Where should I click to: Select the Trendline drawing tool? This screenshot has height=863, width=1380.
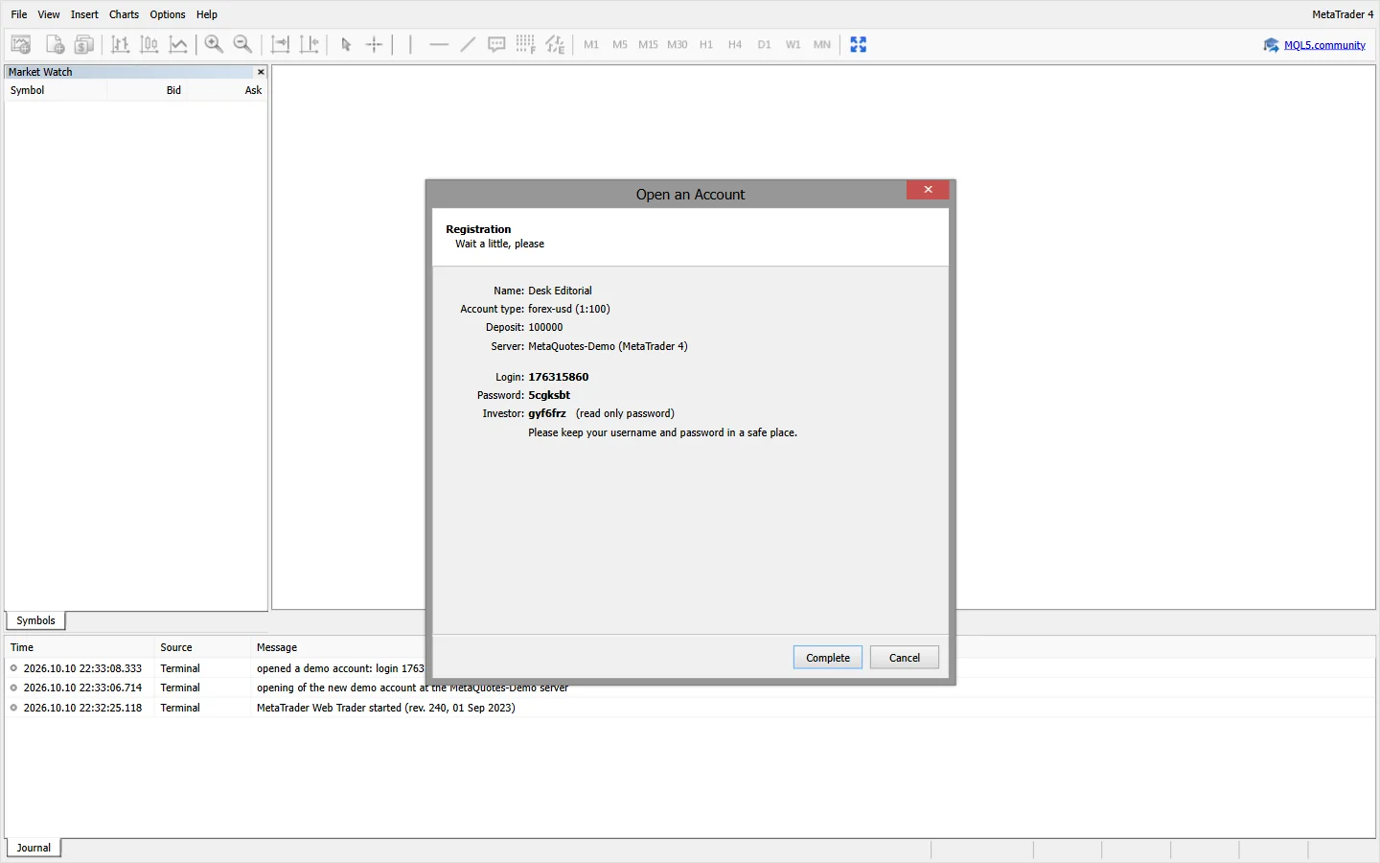[468, 44]
